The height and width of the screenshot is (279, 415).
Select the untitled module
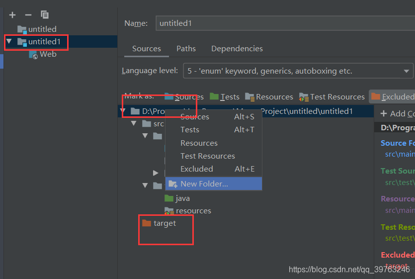[x=37, y=29]
